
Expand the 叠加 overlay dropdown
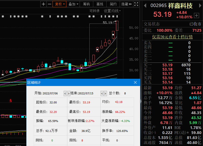[x=73, y=4]
